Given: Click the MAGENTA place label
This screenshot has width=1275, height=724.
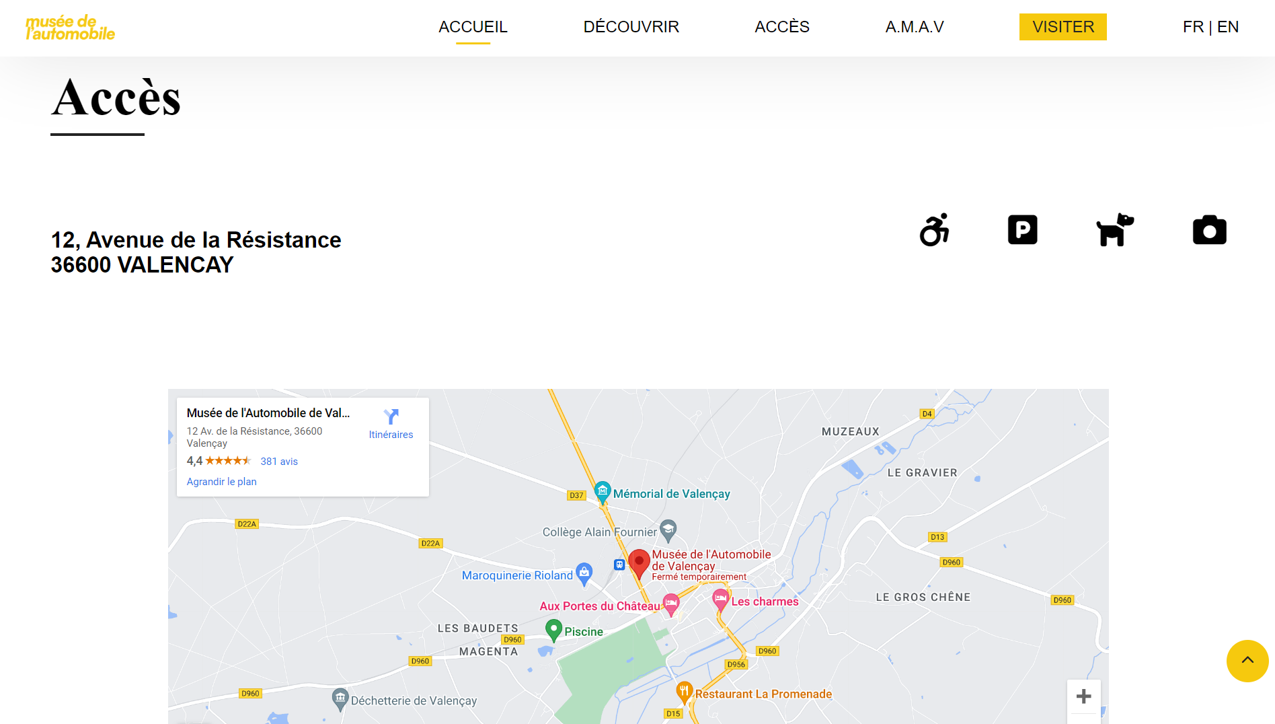Looking at the screenshot, I should point(488,652).
